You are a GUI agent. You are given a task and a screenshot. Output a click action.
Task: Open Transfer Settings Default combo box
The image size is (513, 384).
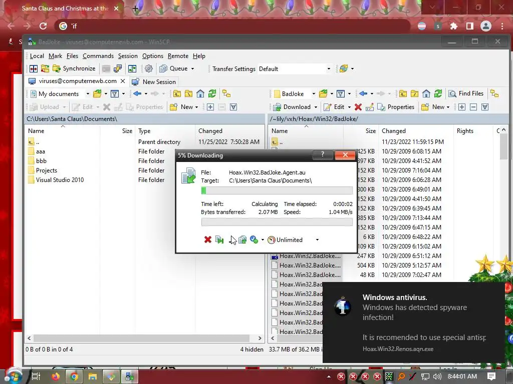coord(295,69)
